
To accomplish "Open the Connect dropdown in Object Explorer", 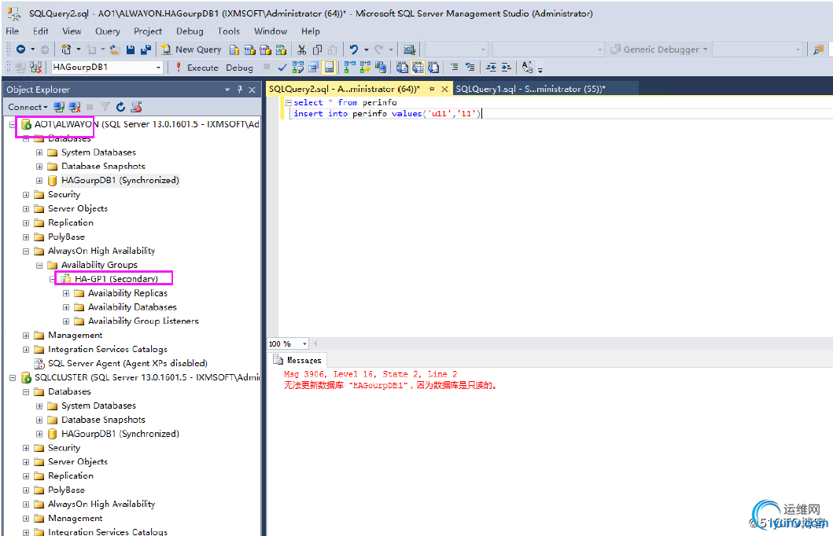I will point(28,107).
